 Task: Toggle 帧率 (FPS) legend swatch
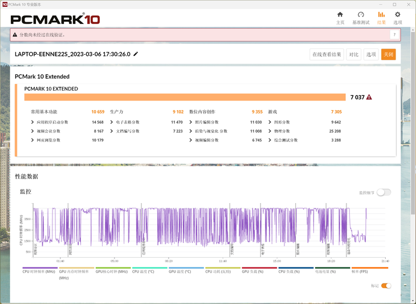370,268
